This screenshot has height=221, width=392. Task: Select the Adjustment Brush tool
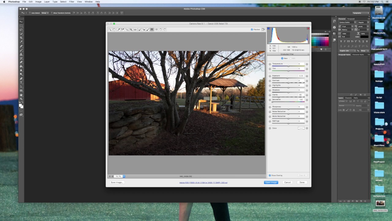point(148,29)
